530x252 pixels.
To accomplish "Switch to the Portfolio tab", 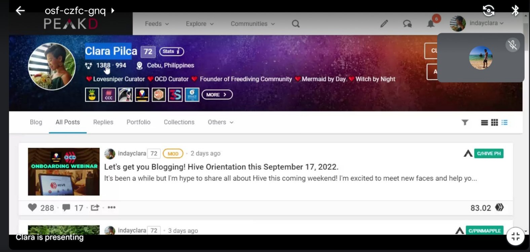I will pyautogui.click(x=139, y=122).
